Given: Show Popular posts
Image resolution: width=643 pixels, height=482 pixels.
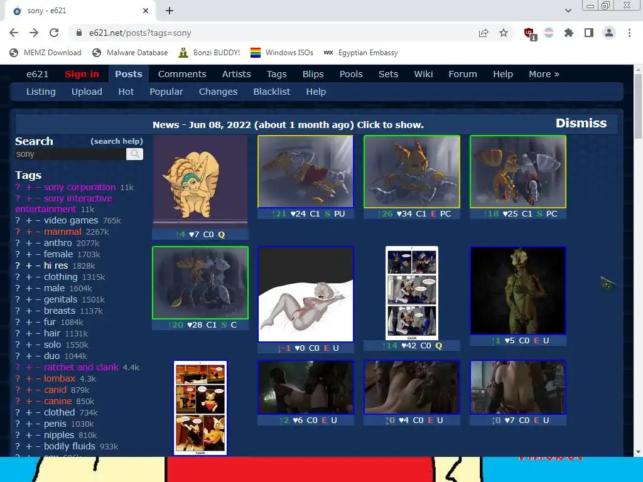Looking at the screenshot, I should [x=166, y=92].
